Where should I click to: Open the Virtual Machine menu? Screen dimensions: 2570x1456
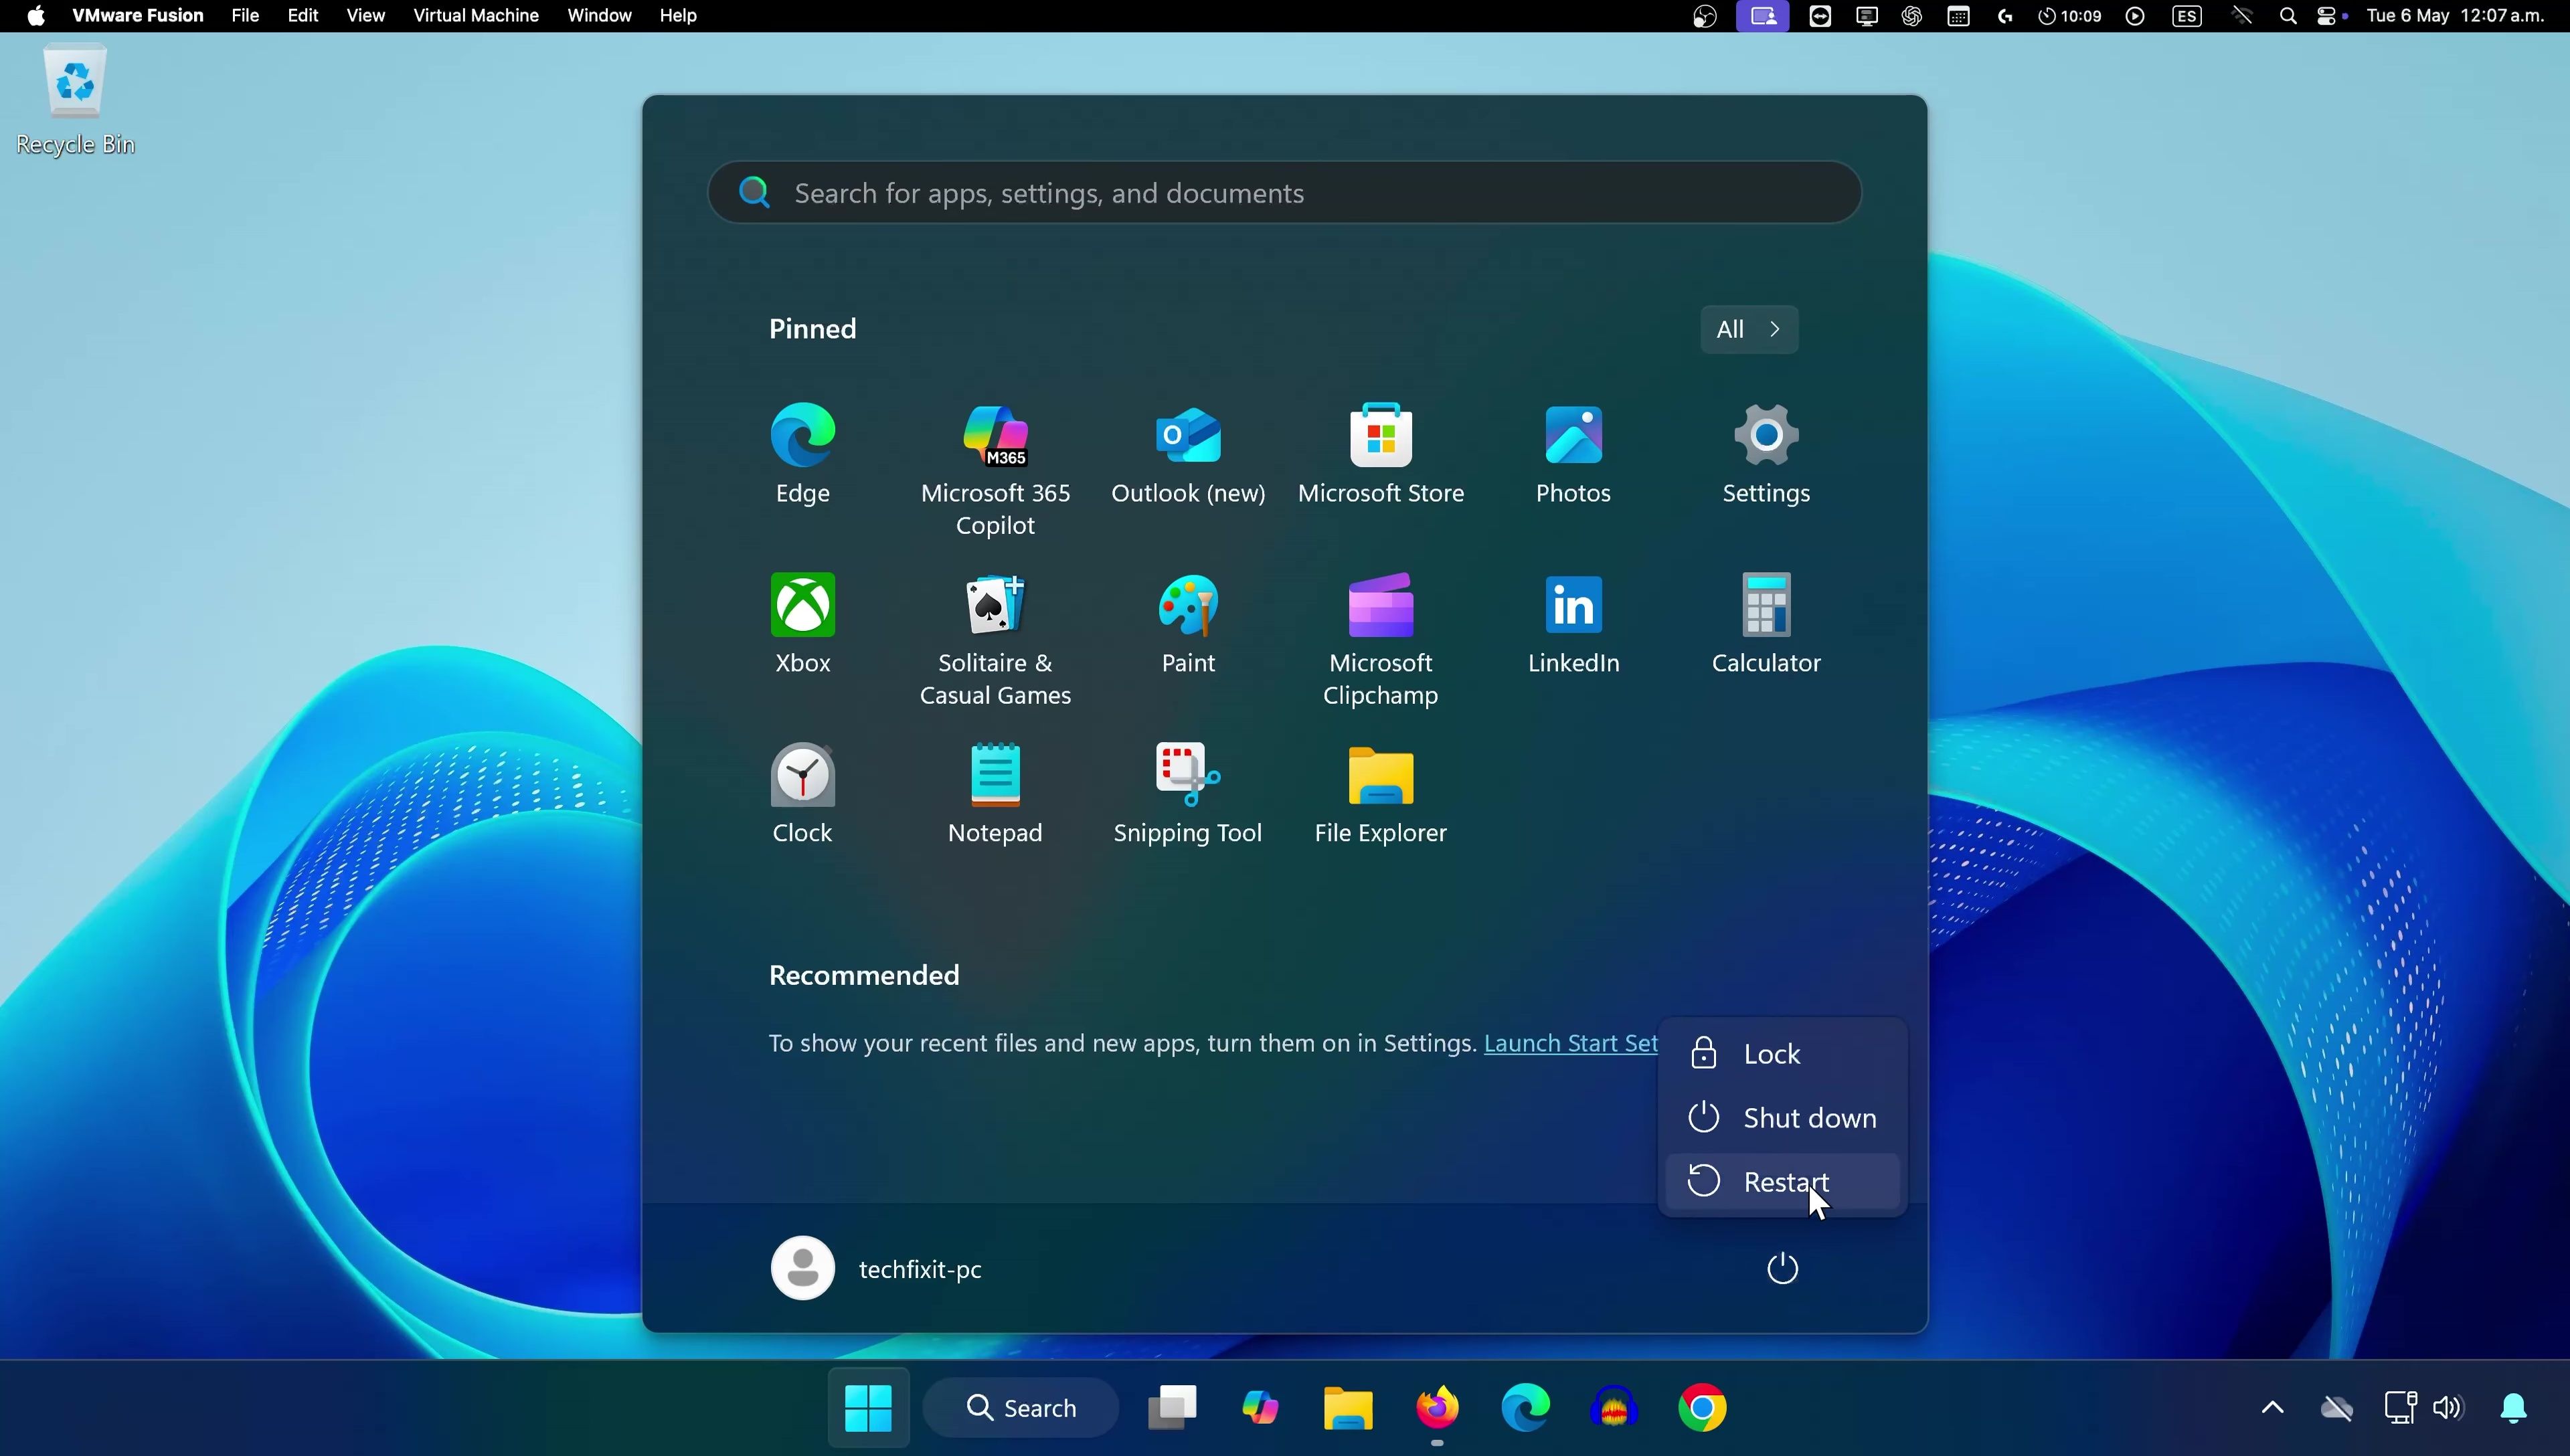(476, 16)
